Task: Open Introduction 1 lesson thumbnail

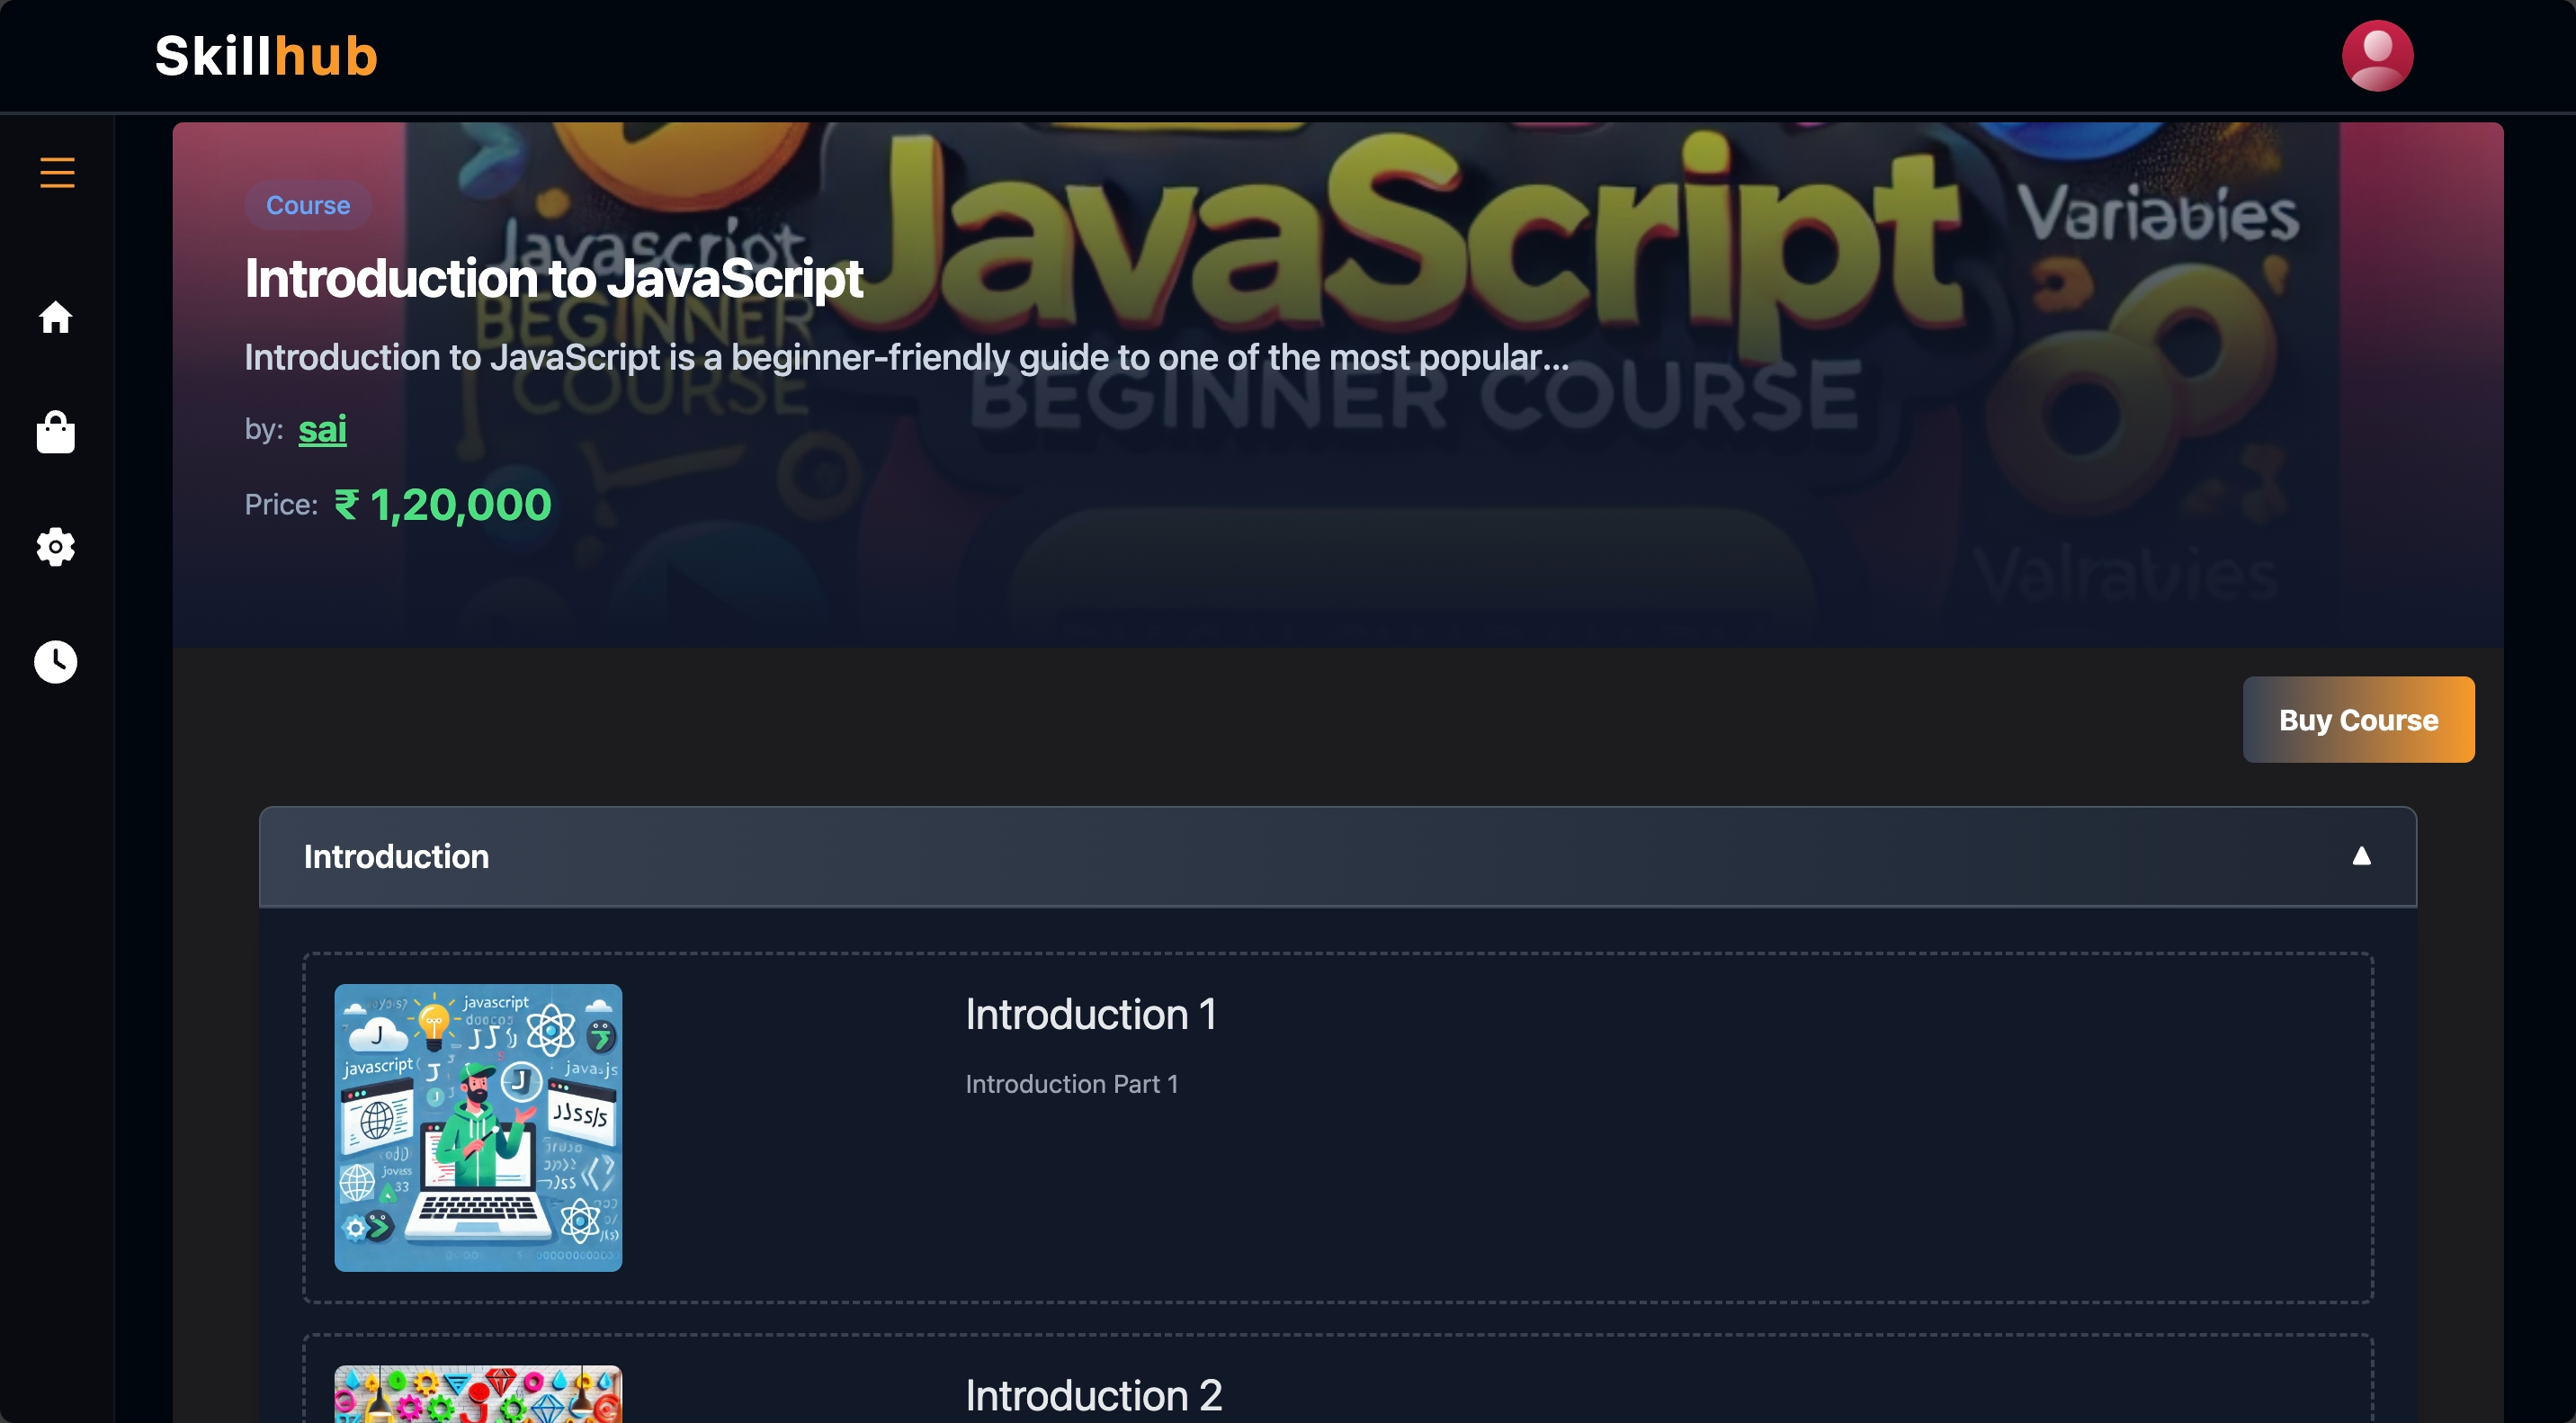Action: tap(478, 1127)
